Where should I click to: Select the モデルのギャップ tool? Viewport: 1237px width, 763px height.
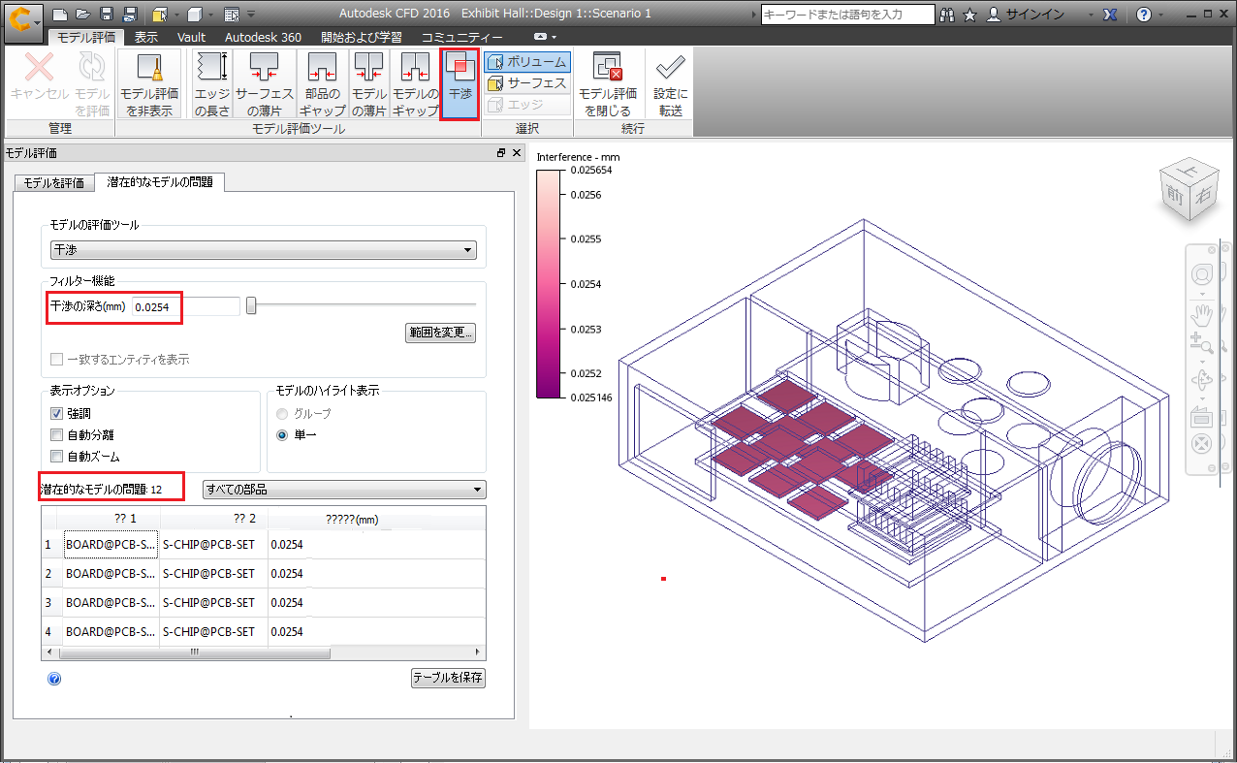point(415,84)
